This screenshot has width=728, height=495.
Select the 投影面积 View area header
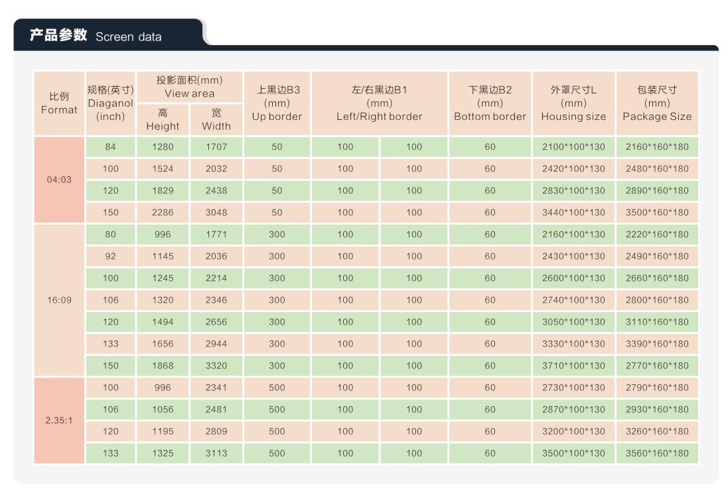(189, 87)
